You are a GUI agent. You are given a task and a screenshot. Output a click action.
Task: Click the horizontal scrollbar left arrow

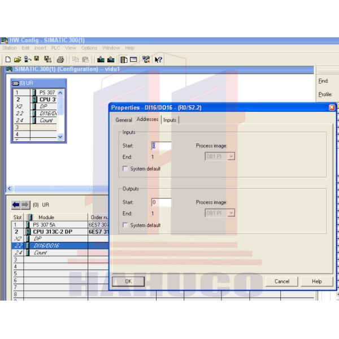coord(9,189)
